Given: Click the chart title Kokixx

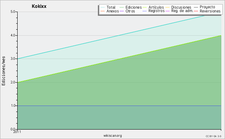Looking at the screenshot, I should 39,6.
